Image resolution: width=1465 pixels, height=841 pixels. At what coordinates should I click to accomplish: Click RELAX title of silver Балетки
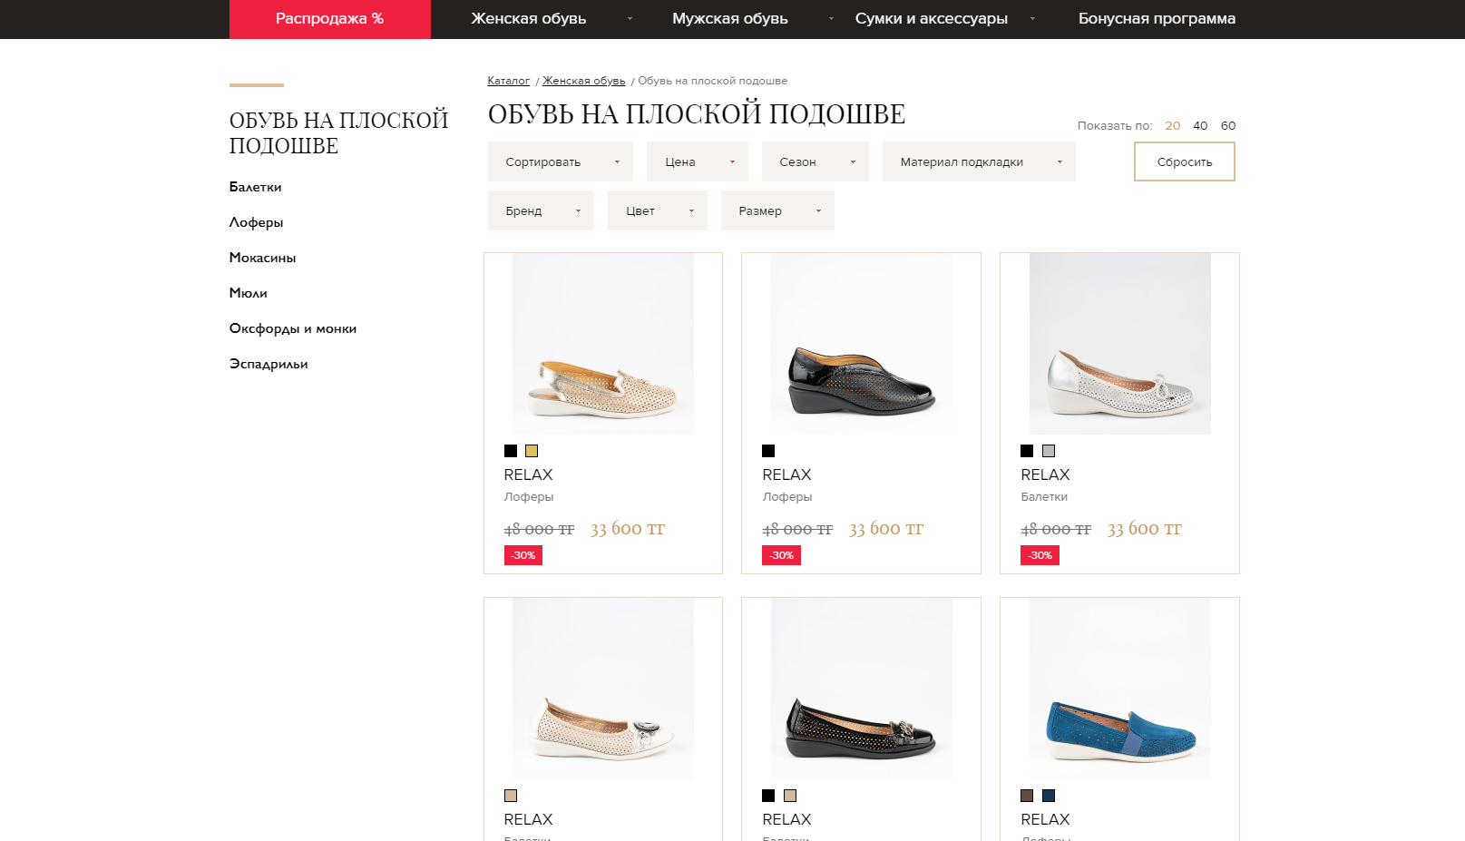[1045, 474]
